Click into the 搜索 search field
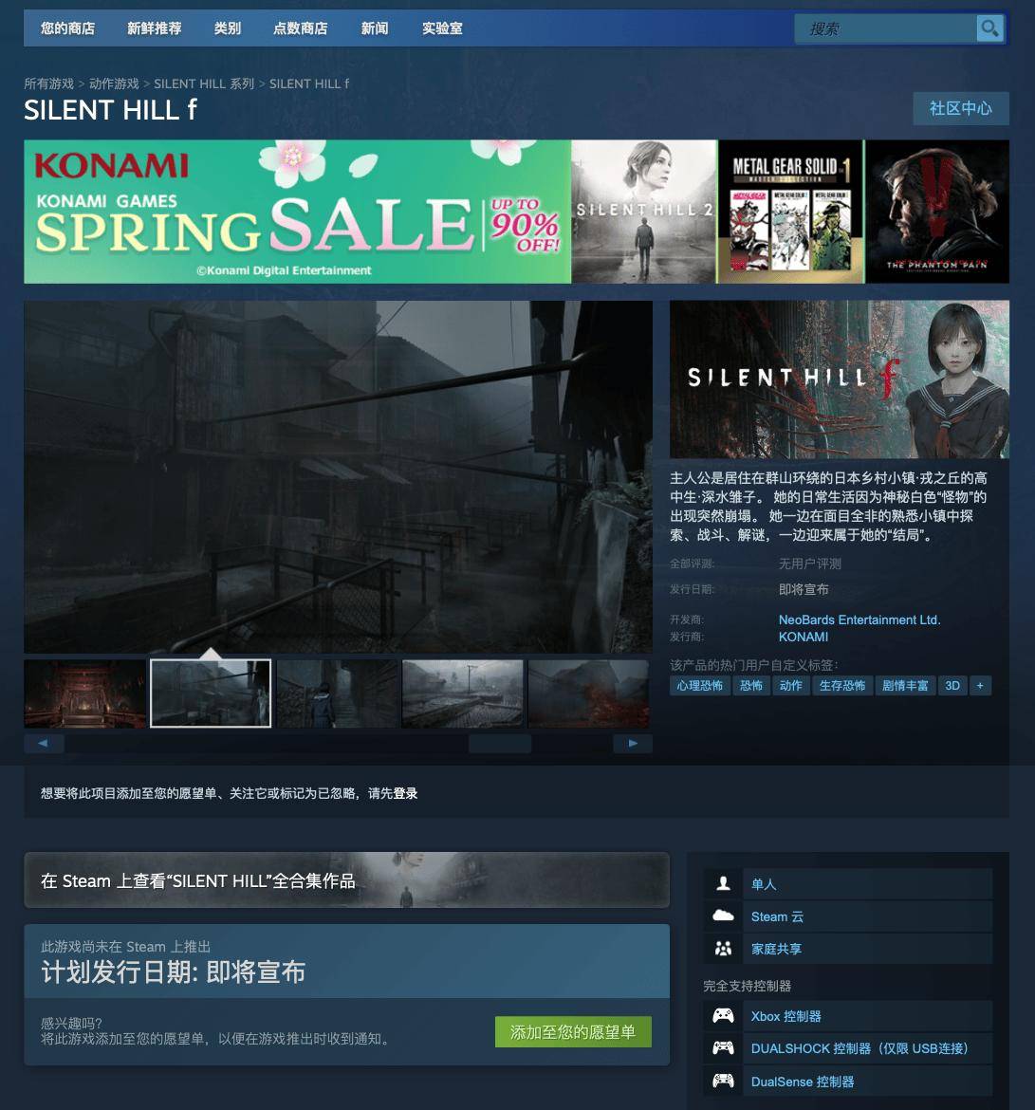Screen dimensions: 1035x1110 tap(886, 28)
